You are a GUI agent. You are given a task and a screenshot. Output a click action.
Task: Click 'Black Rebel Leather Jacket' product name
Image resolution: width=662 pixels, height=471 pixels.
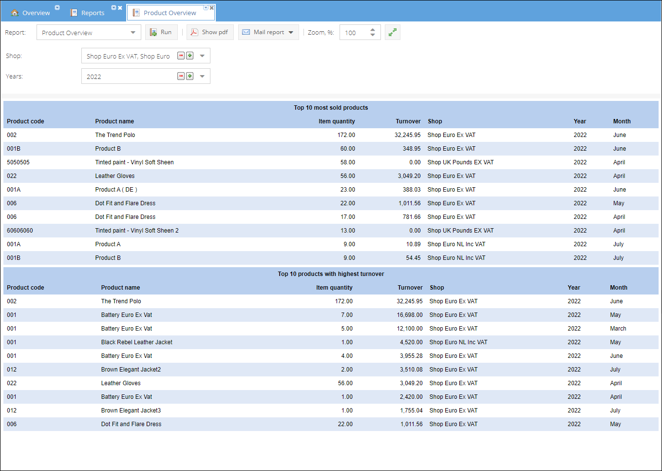(137, 342)
